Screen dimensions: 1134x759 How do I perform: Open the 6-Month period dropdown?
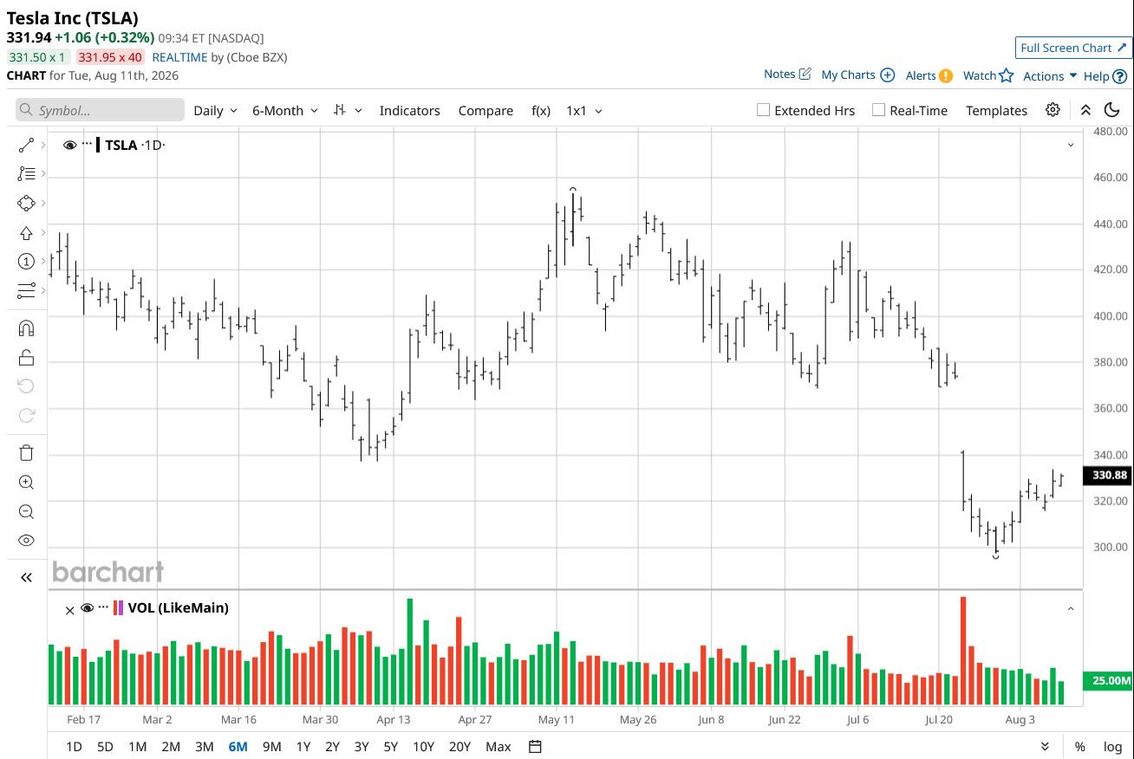285,111
